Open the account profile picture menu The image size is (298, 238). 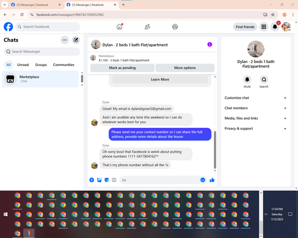(x=286, y=27)
